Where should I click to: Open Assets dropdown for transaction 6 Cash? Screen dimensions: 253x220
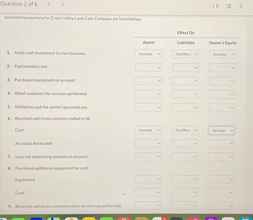pos(148,130)
